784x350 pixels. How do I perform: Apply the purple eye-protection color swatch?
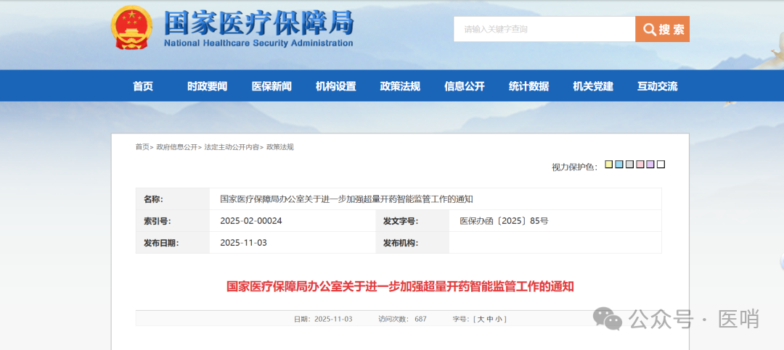(x=650, y=164)
